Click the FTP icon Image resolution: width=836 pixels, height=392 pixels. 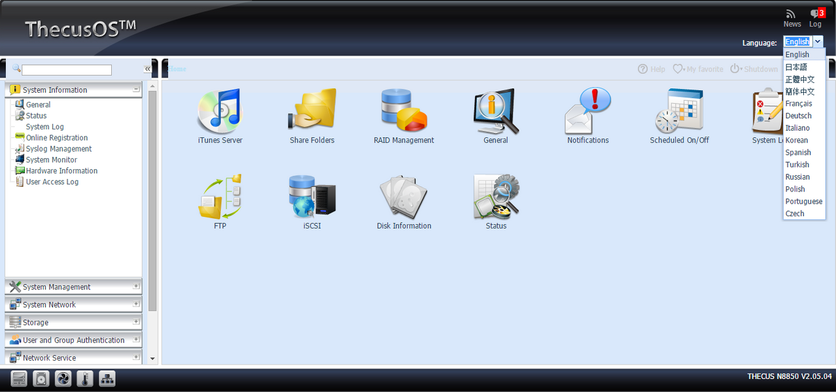coord(220,197)
